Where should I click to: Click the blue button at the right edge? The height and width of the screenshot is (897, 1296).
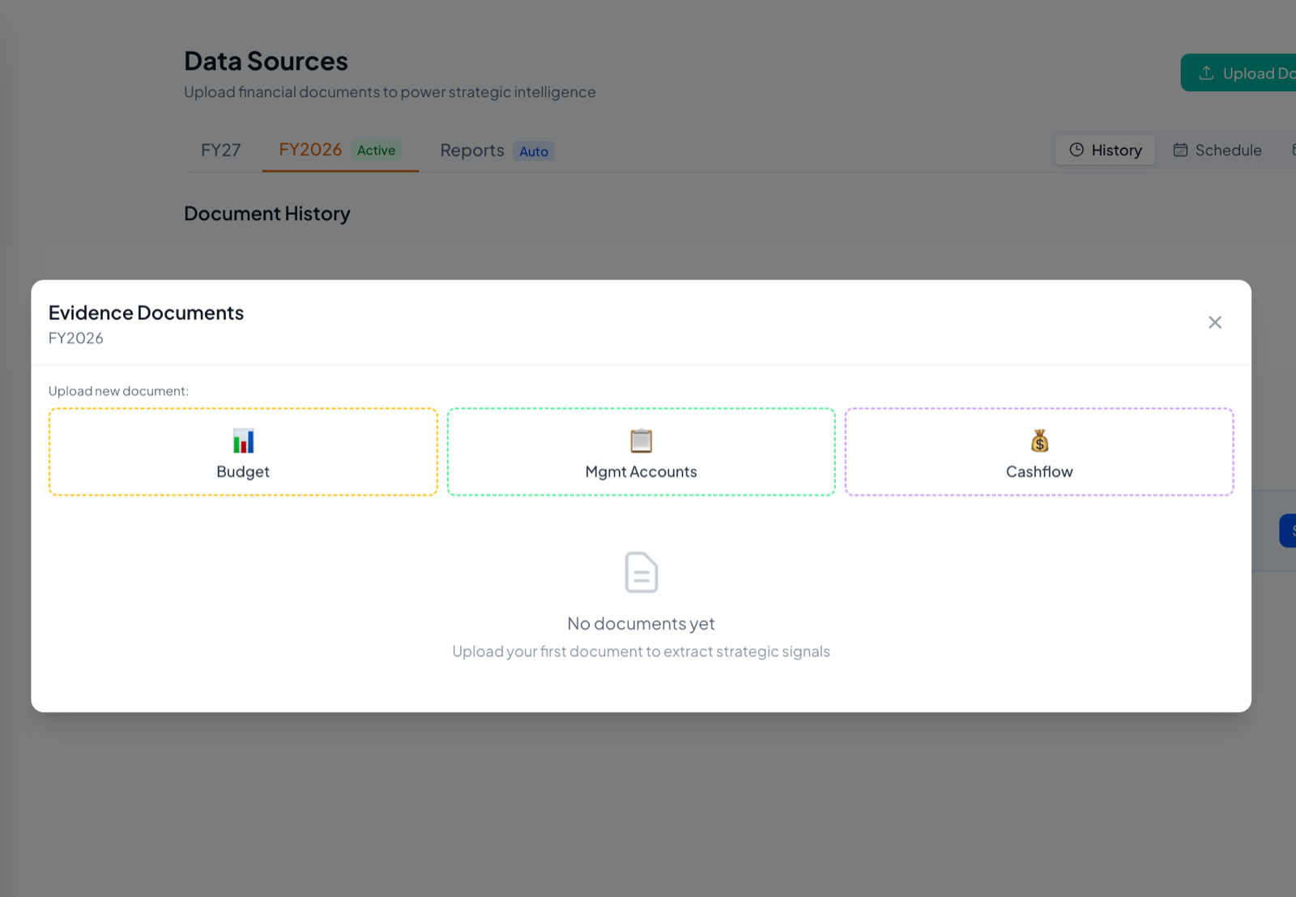coord(1290,530)
